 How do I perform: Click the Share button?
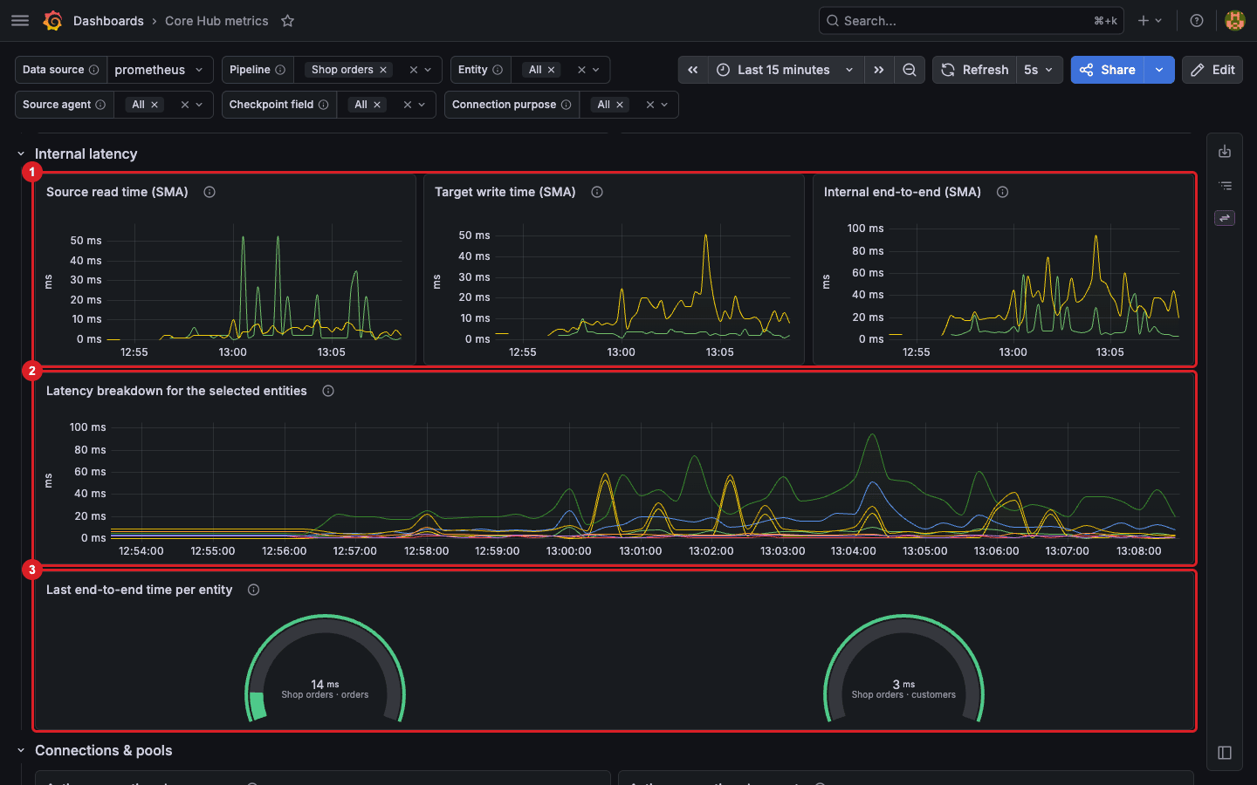tap(1108, 70)
